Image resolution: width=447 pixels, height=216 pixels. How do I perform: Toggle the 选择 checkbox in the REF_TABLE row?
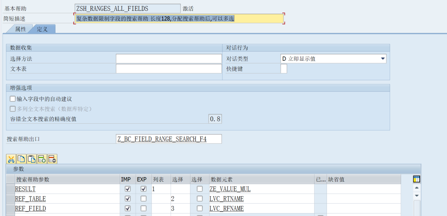tap(200, 199)
